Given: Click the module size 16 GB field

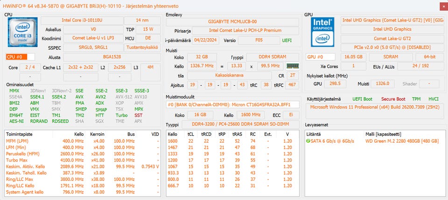Looking at the screenshot, I should coord(200,115).
